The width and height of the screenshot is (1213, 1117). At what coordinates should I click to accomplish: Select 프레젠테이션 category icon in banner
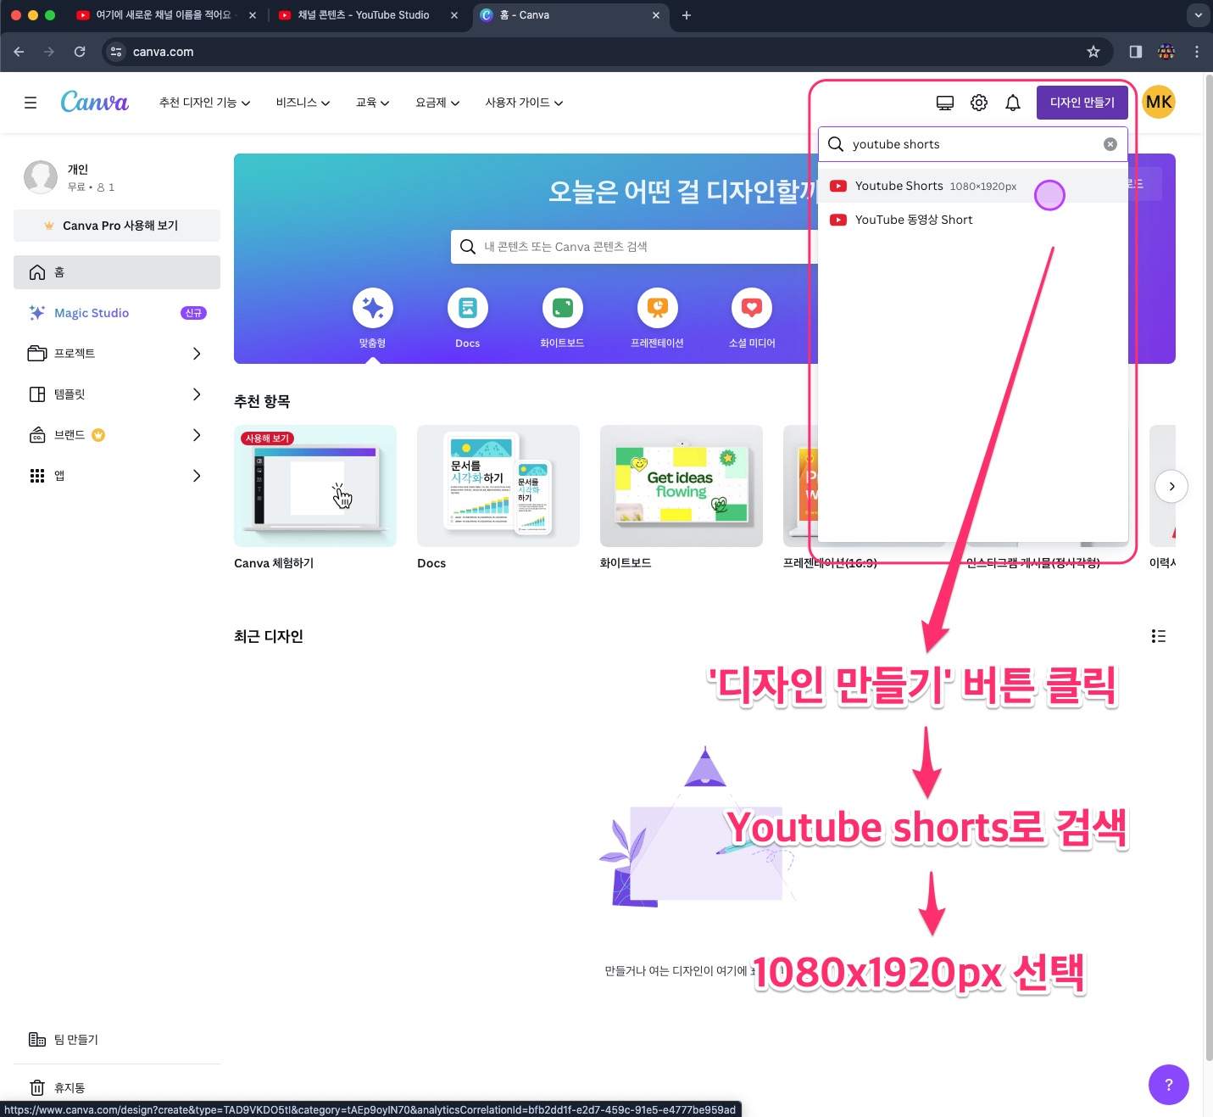pyautogui.click(x=658, y=308)
